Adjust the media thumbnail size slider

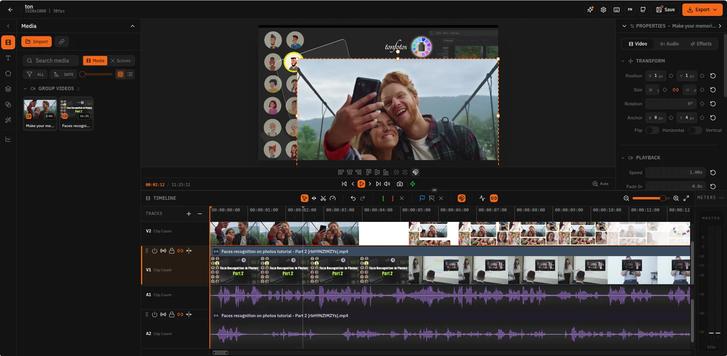coord(96,74)
